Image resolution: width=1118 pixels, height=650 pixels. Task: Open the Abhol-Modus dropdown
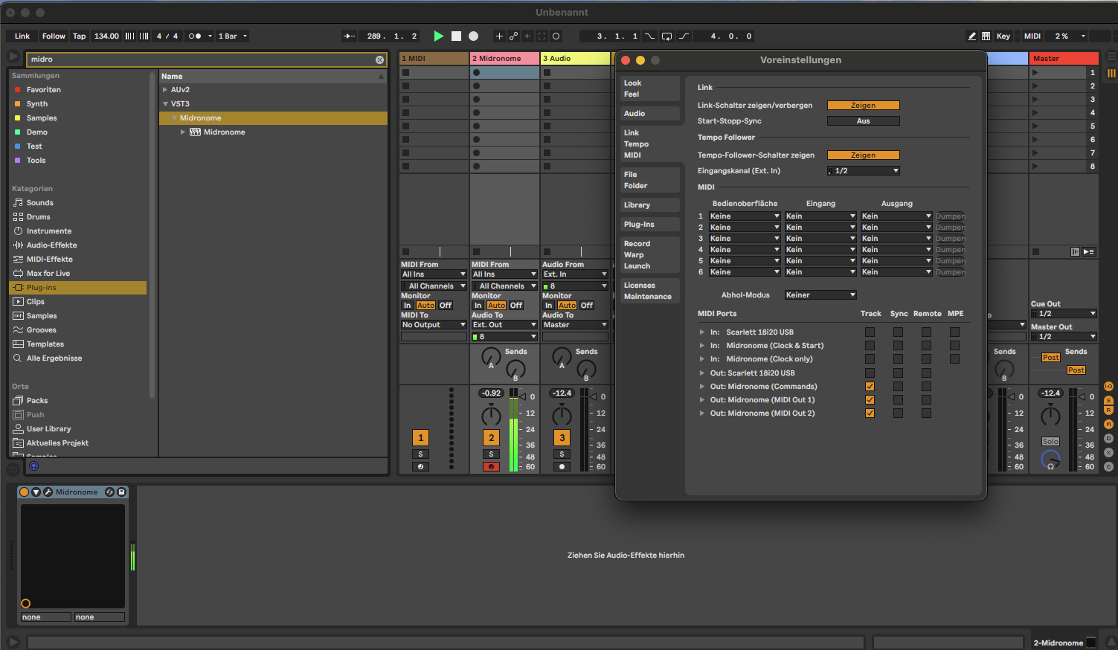pyautogui.click(x=820, y=295)
